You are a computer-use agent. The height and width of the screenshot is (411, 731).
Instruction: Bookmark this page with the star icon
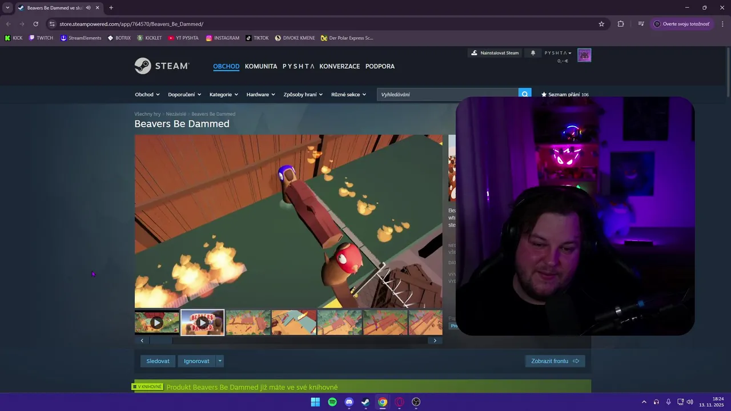click(x=601, y=24)
